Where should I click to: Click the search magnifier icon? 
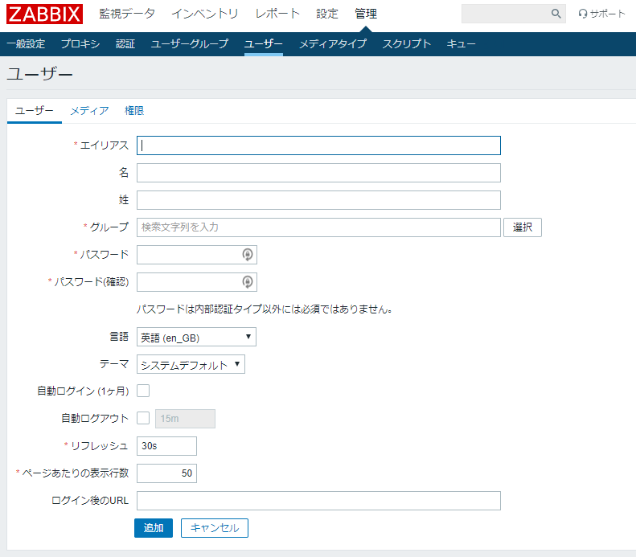pos(556,14)
